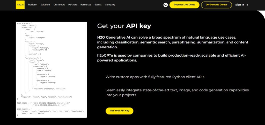Screen dimensions: 265x125
Task: Open the Events page
Action: (x=98, y=5)
